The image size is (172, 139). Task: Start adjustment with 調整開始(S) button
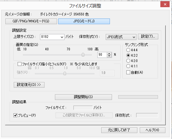(x=83, y=97)
